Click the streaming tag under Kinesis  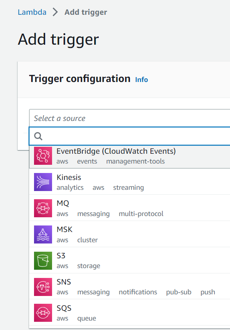click(129, 187)
